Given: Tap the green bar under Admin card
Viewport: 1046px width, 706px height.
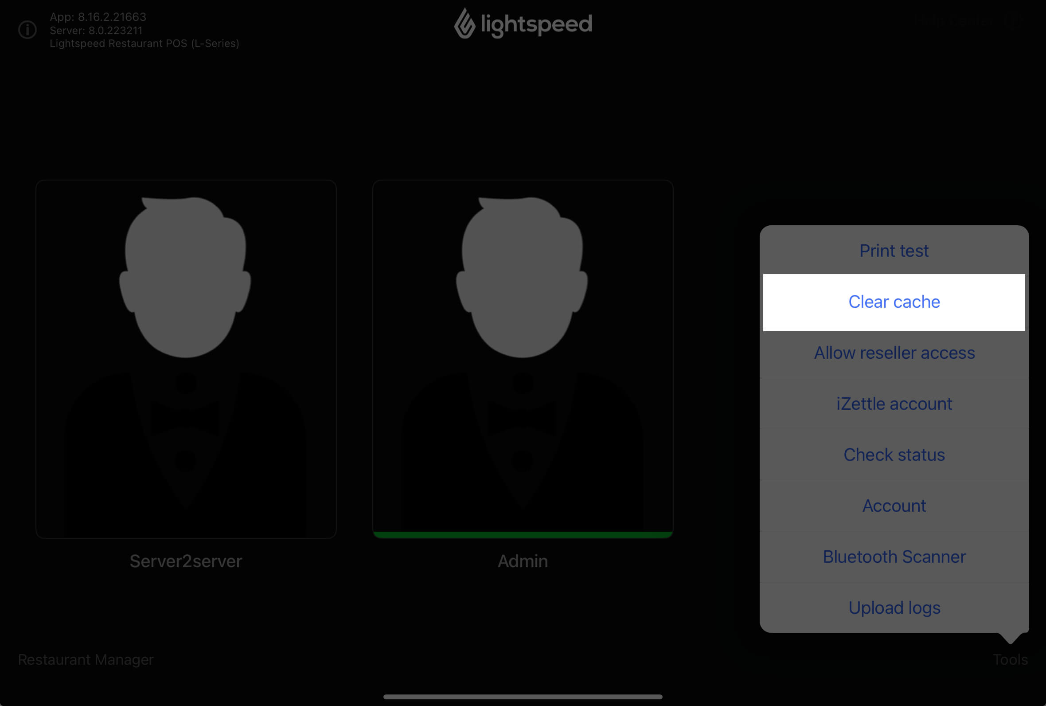Looking at the screenshot, I should [x=522, y=534].
